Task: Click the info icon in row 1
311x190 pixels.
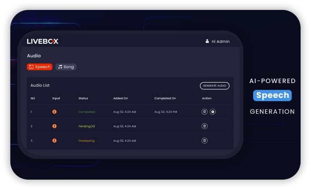Action: tap(54, 111)
